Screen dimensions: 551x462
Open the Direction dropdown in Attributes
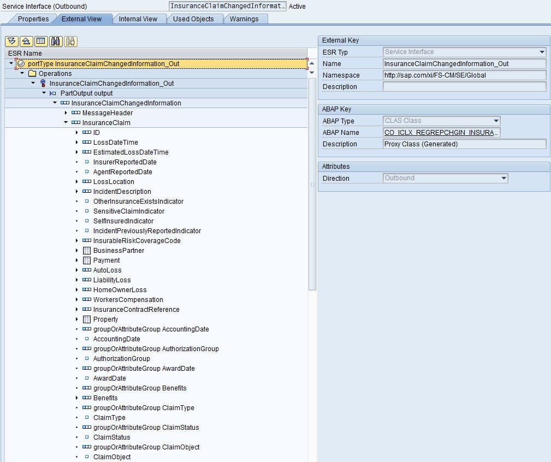(x=503, y=178)
